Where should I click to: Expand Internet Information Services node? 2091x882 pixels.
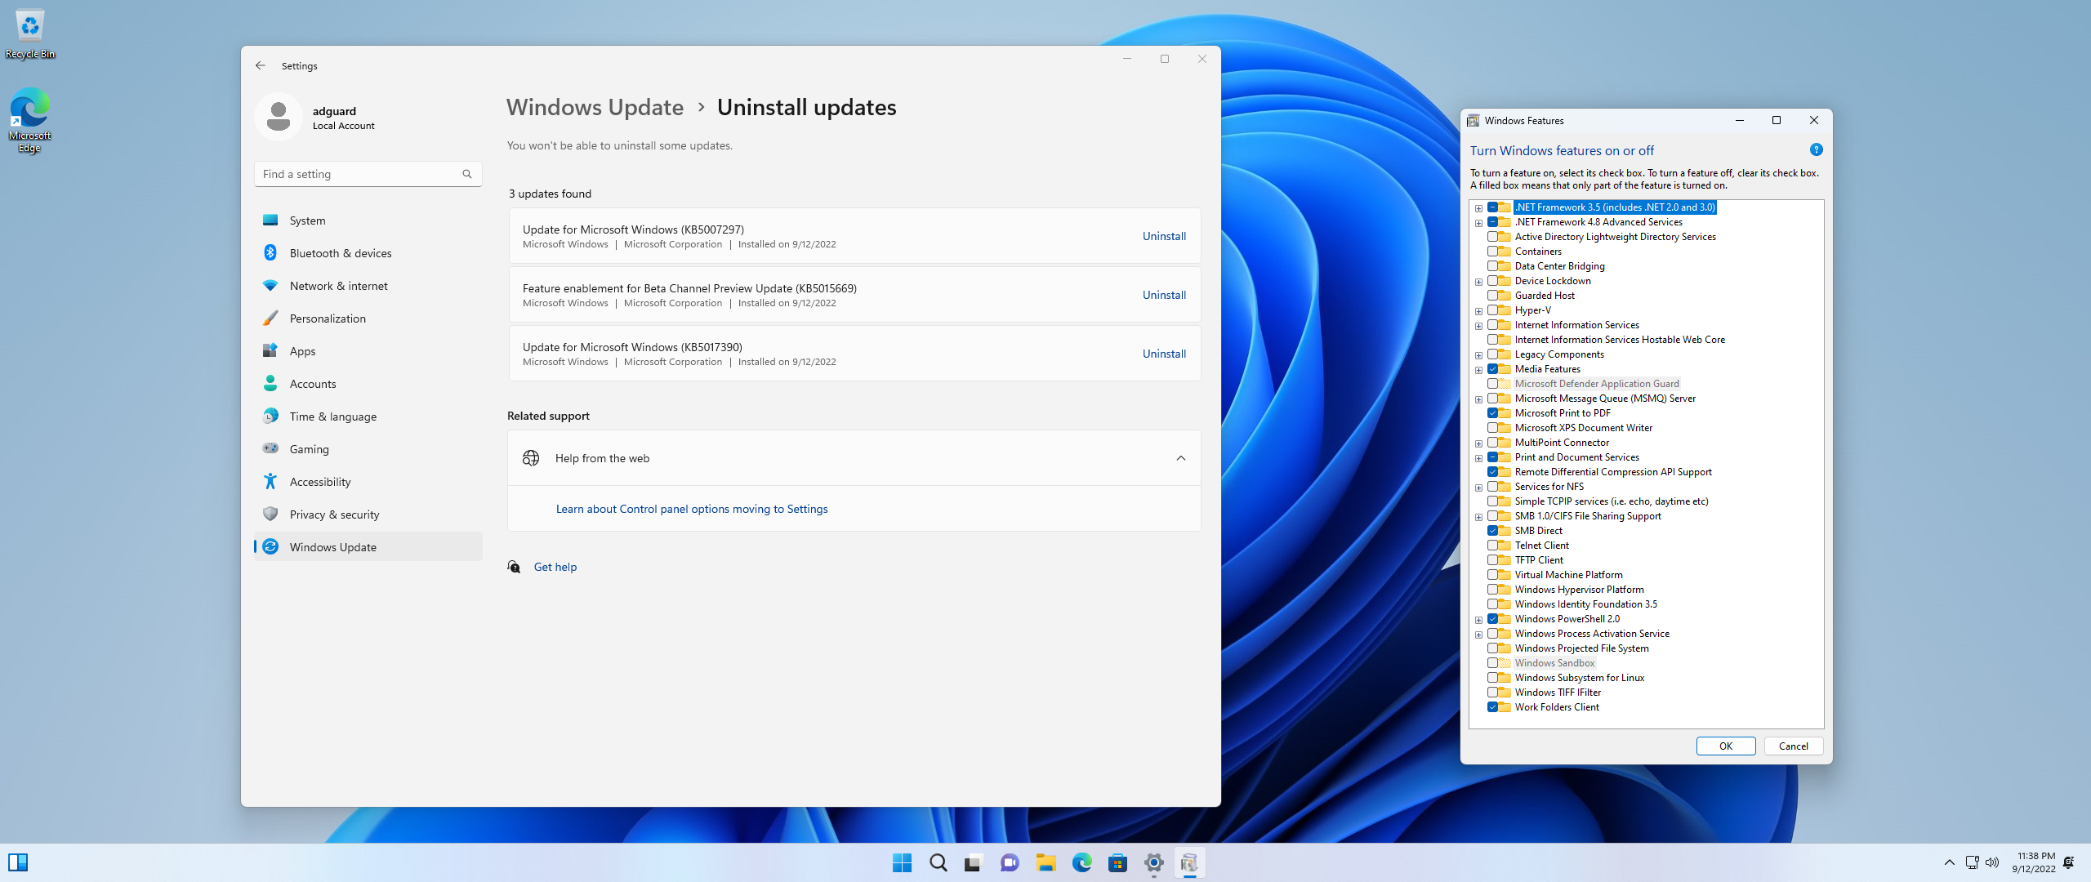[x=1478, y=326]
